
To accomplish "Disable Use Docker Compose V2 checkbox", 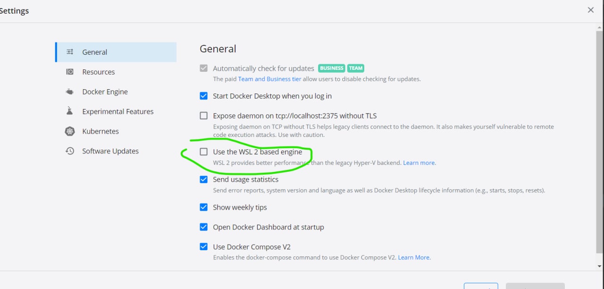I will 203,247.
